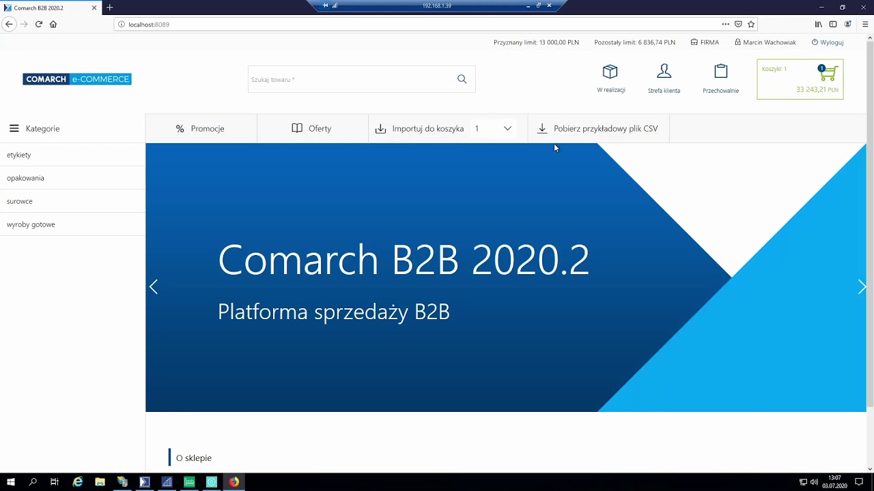
Task: Click Comarch B2B 2020.2 banner
Action: click(505, 278)
